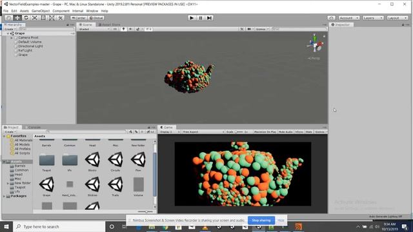Screen dimensions: 413x232
Task: Collapse the Favorites group
Action: pyautogui.click(x=5, y=136)
